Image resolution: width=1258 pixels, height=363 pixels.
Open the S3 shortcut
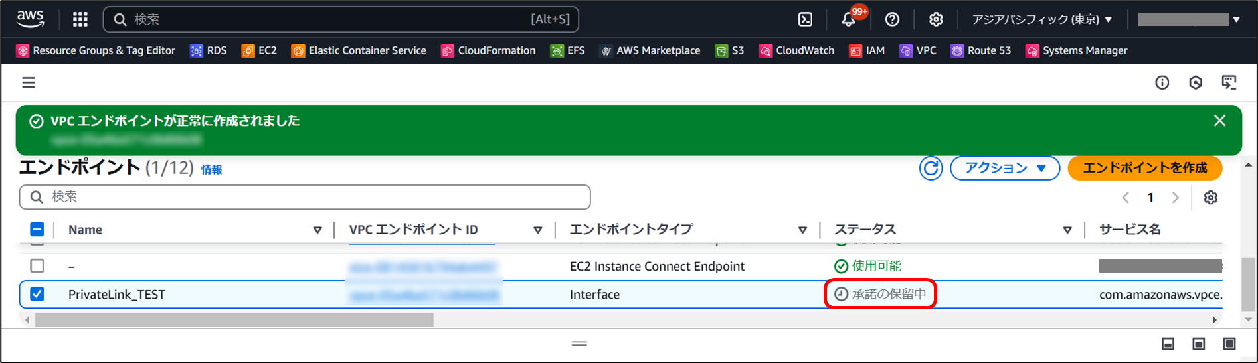click(x=729, y=50)
